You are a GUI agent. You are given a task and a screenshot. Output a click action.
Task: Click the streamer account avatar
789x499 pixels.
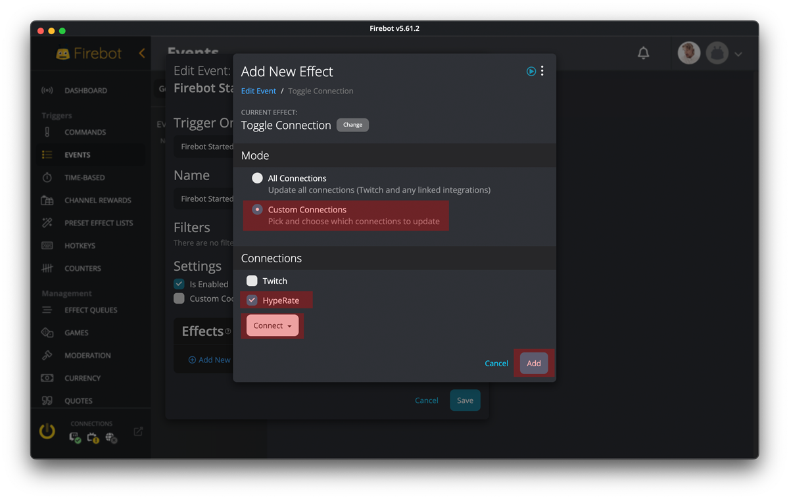(689, 53)
